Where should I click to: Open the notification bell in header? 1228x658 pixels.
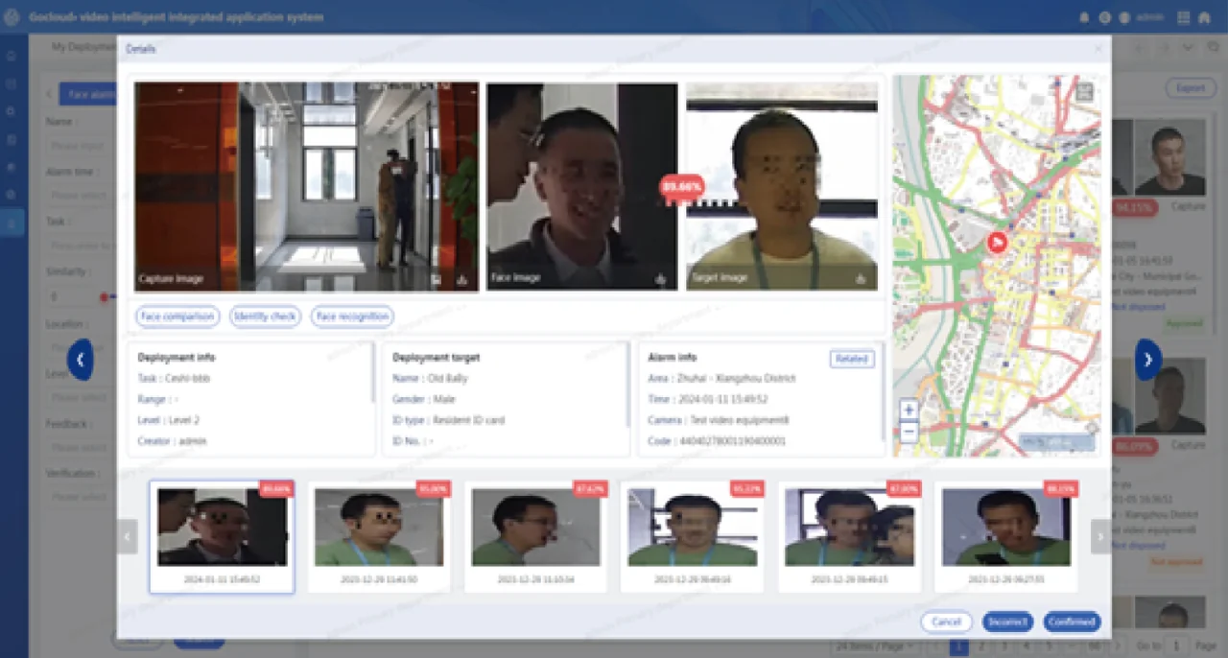[1084, 17]
